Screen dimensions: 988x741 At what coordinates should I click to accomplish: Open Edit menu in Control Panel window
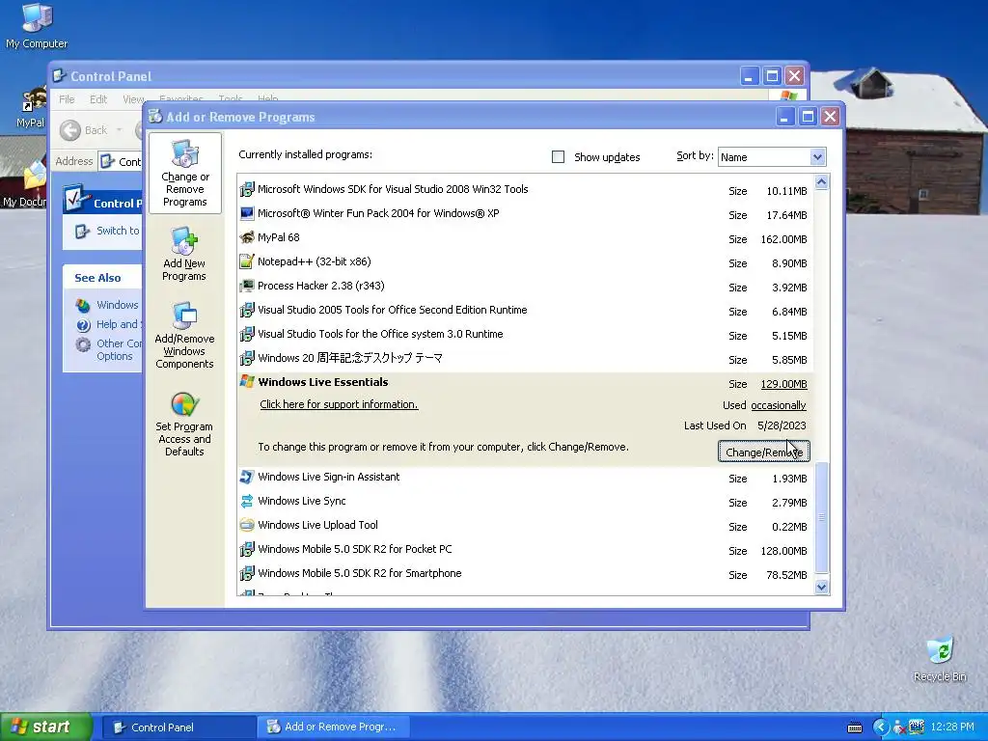98,99
